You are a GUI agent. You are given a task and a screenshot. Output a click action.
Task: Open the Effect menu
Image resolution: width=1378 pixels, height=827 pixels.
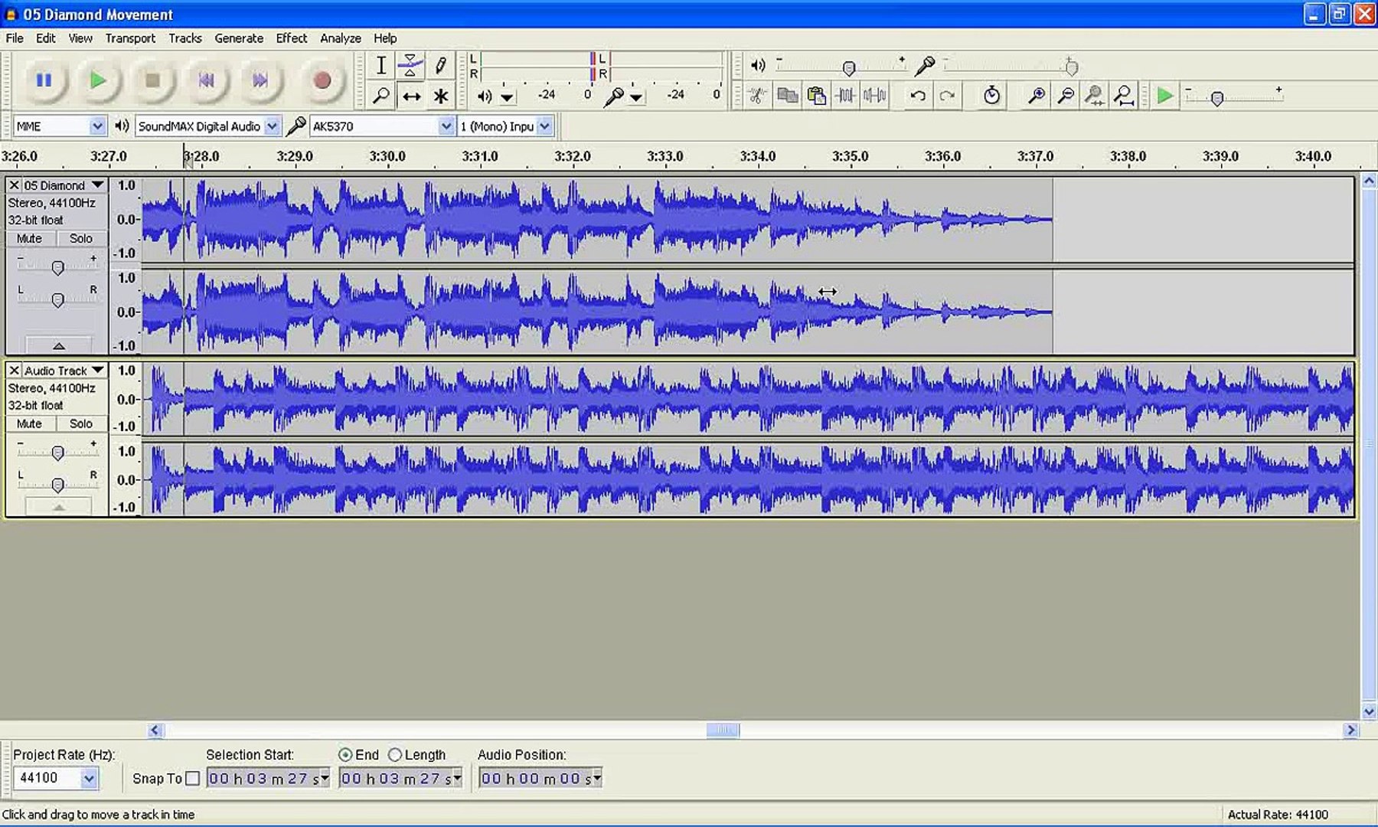(291, 38)
